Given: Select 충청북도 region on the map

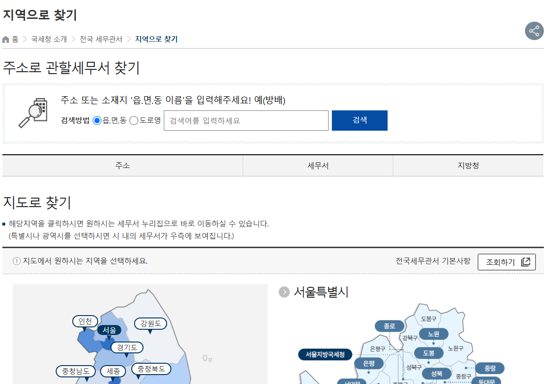Looking at the screenshot, I should [151, 368].
